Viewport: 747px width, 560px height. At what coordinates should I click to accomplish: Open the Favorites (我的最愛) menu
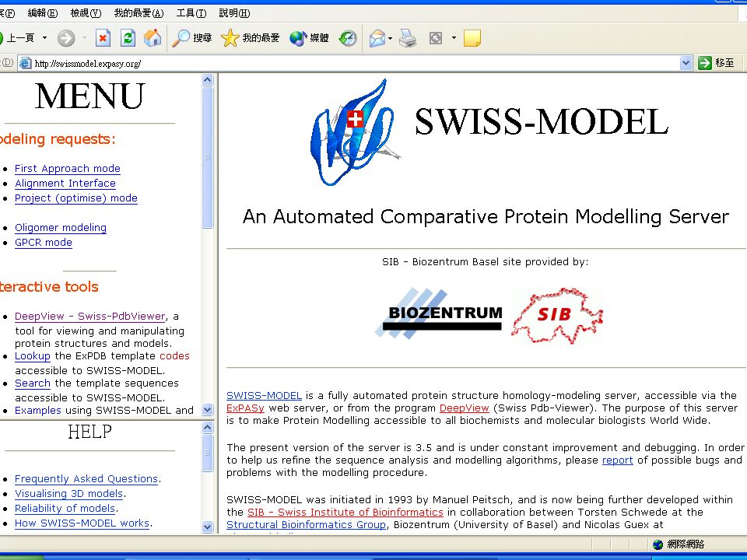139,13
